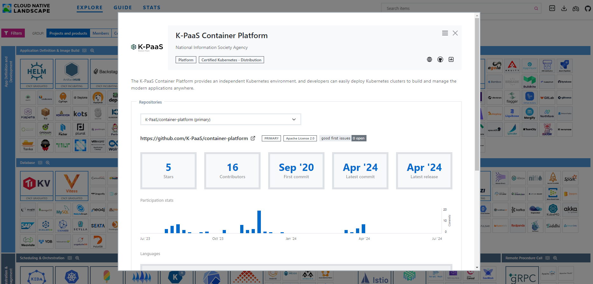
Task: Switch group to Members
Action: 101,33
